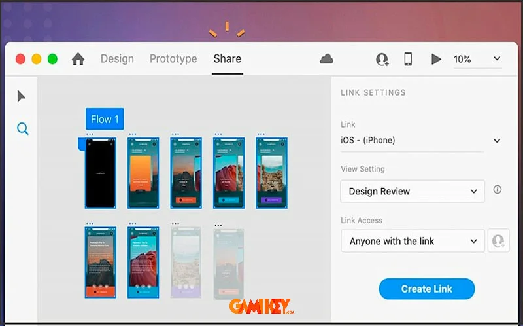
Task: Select the black splash screen artboard
Action: 101,173
